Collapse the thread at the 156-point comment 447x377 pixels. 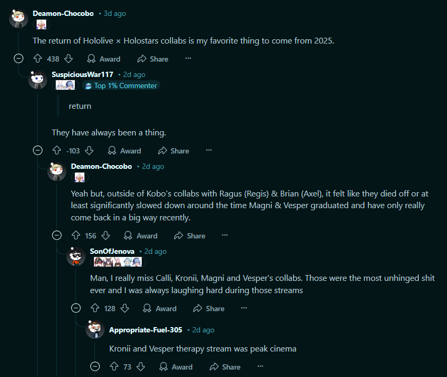point(57,235)
